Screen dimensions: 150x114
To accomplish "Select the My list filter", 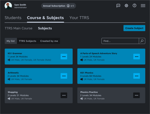I will 11,41.
